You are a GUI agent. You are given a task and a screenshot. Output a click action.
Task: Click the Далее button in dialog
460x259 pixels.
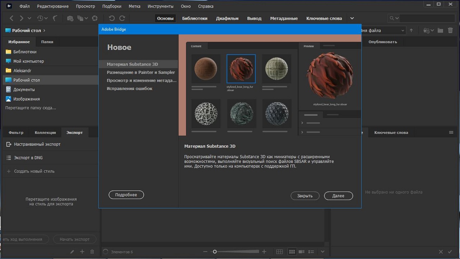coord(338,196)
